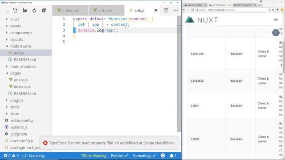Viewport: 285px width, 160px height.
Task: Click TSLint: Warning status item
Action: pyautogui.click(x=94, y=156)
